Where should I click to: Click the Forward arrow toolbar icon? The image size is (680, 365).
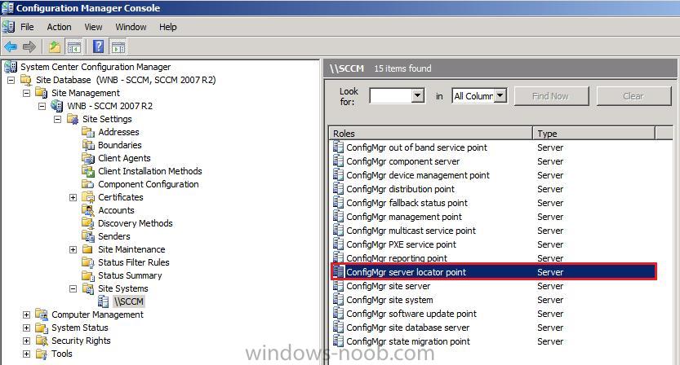tap(29, 46)
